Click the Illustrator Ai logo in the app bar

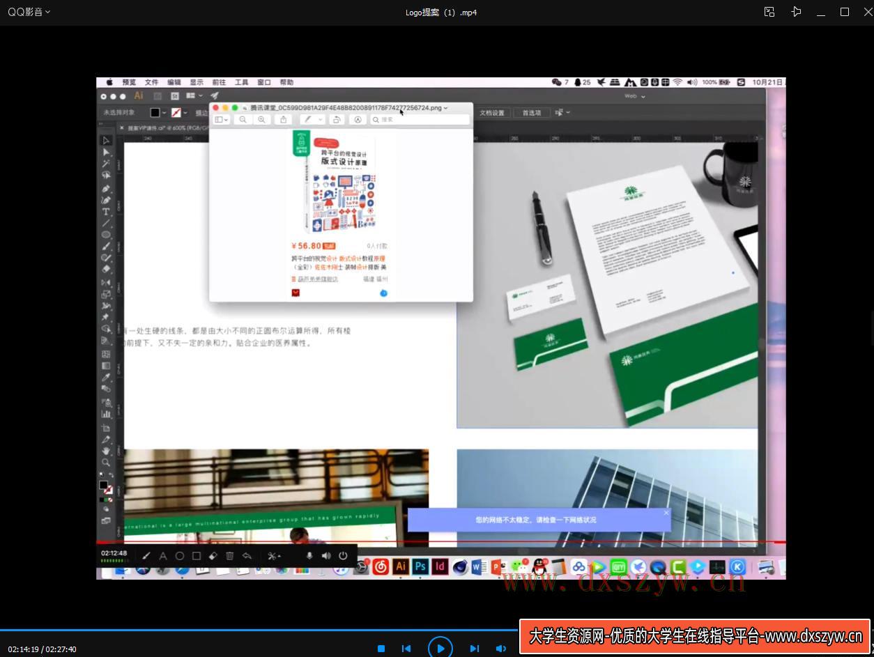(139, 96)
